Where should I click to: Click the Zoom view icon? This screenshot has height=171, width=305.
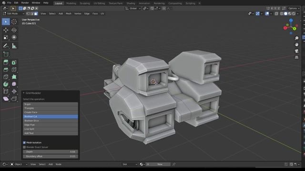click(296, 38)
